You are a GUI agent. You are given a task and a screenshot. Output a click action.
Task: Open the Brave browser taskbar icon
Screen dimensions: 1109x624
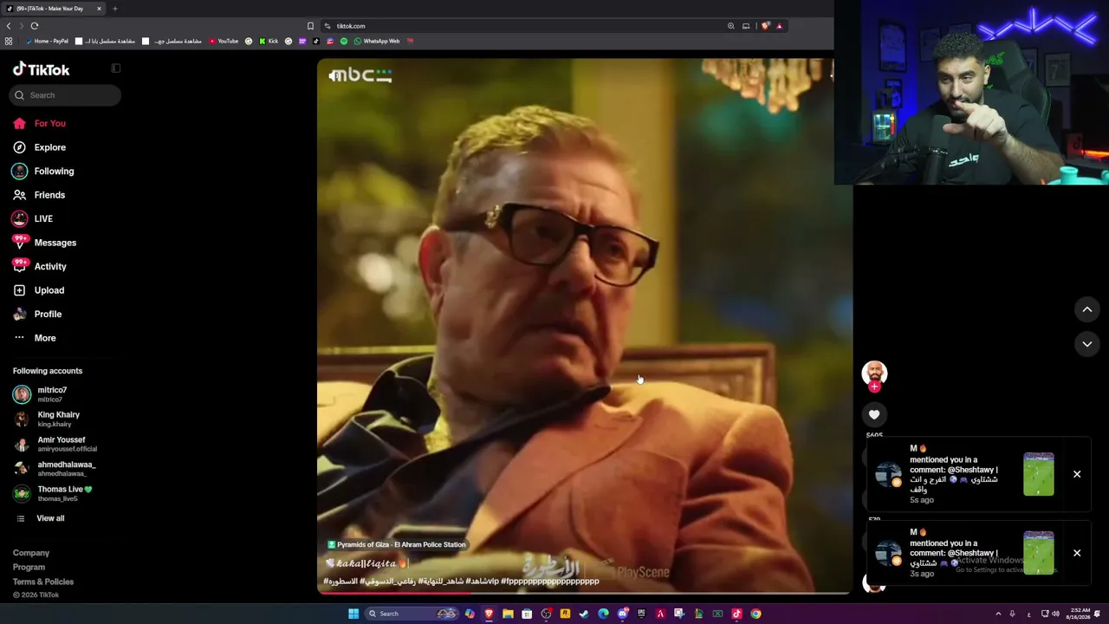coord(489,614)
